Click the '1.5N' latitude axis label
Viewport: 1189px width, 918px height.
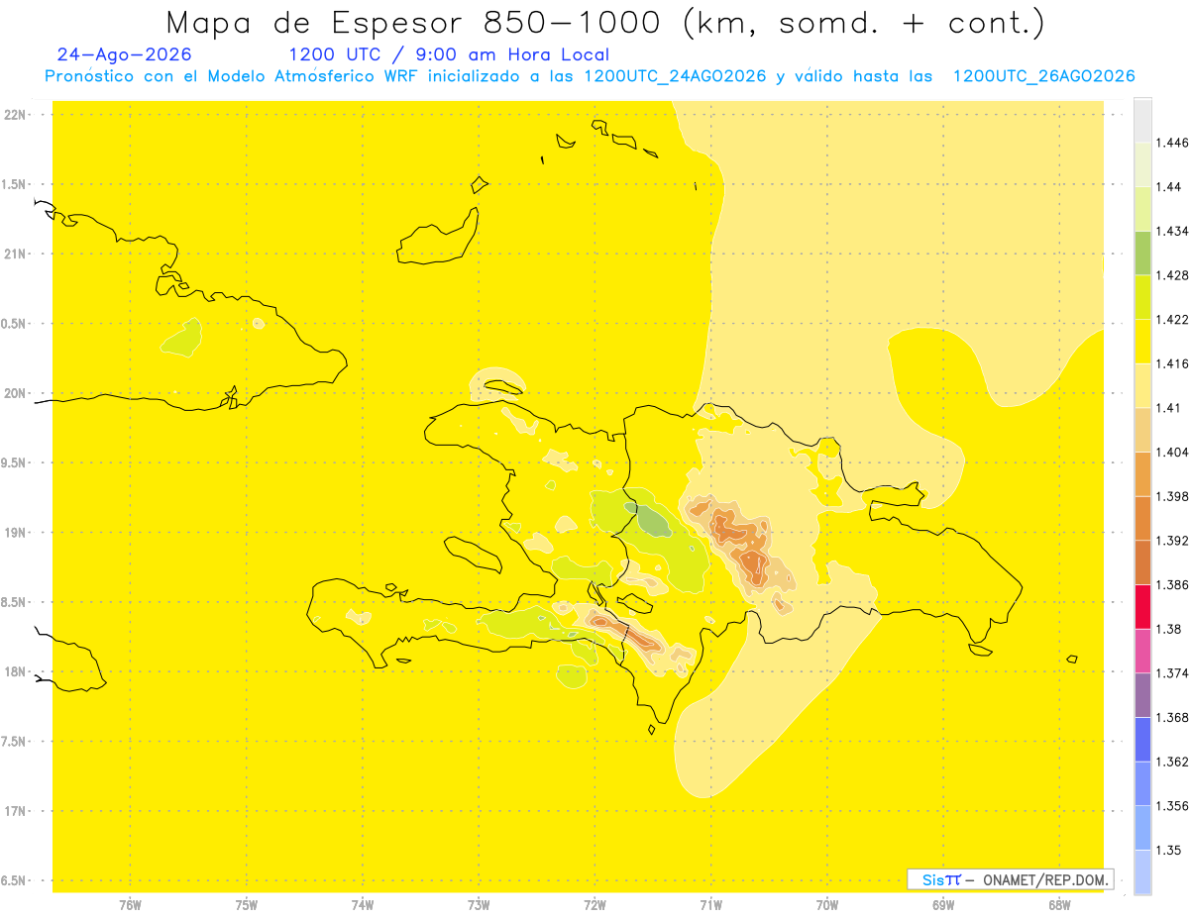click(x=15, y=184)
